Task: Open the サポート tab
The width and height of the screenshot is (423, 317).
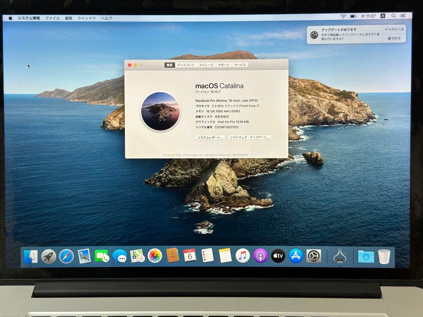Action: (223, 65)
